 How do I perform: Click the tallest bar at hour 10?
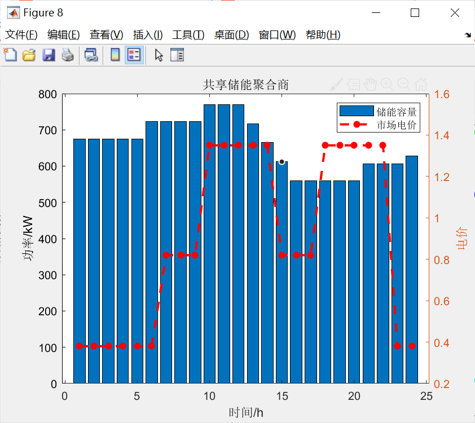coord(210,244)
